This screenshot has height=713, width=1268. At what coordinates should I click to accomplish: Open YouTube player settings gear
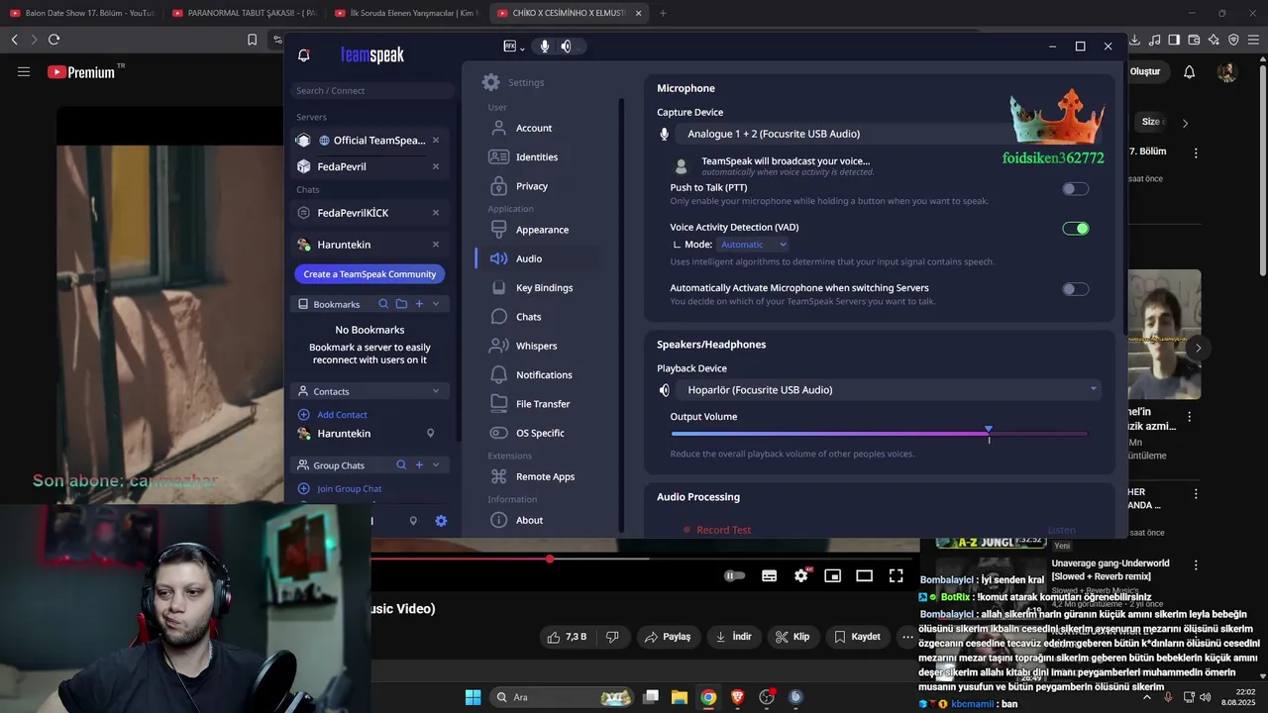click(801, 575)
